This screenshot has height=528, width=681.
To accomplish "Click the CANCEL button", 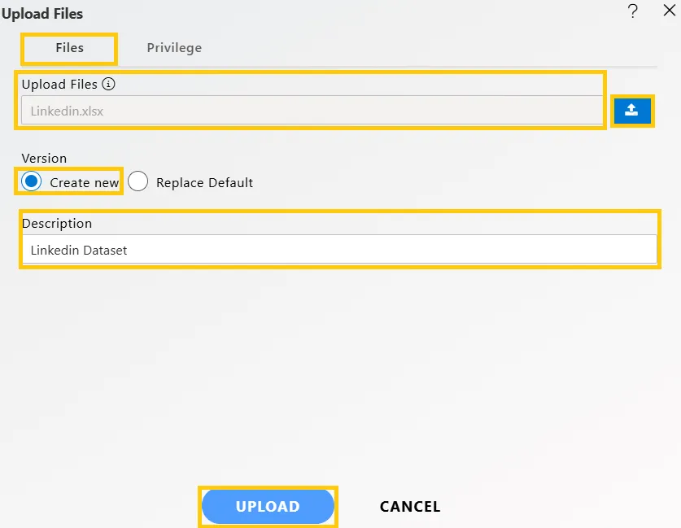I will tap(410, 506).
